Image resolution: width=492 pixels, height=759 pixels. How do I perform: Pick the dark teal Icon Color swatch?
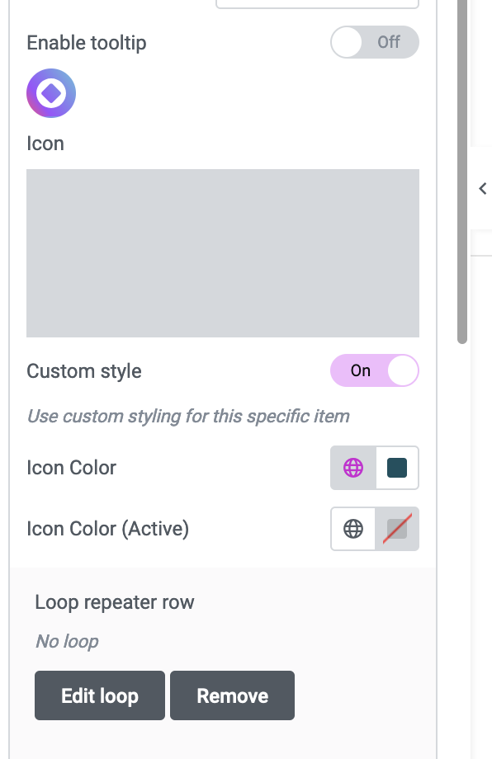click(396, 468)
